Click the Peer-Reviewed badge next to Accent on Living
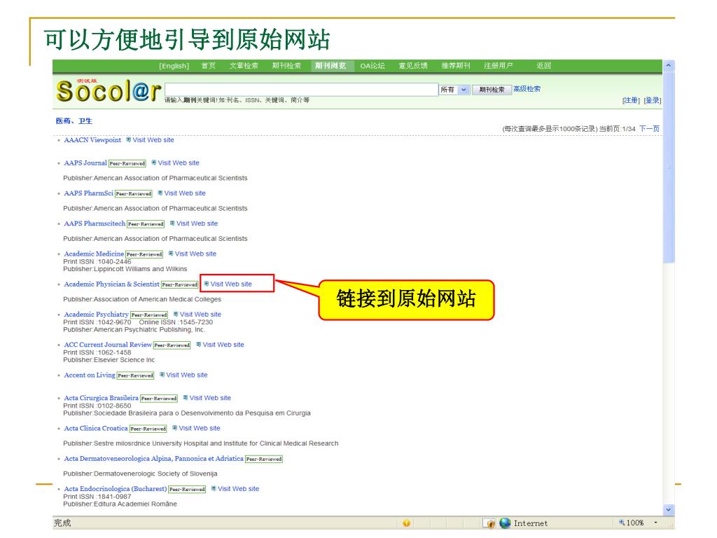This screenshot has height=538, width=717. tap(135, 375)
